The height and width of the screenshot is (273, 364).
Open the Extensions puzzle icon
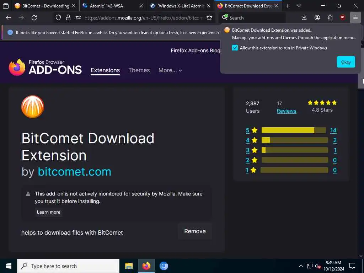click(x=330, y=18)
